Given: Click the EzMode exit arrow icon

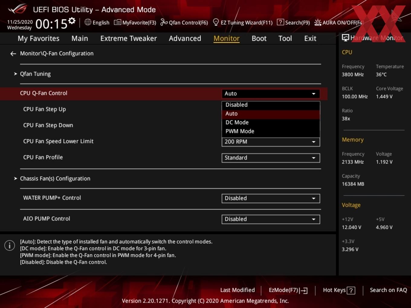Looking at the screenshot, I should click(x=304, y=290).
